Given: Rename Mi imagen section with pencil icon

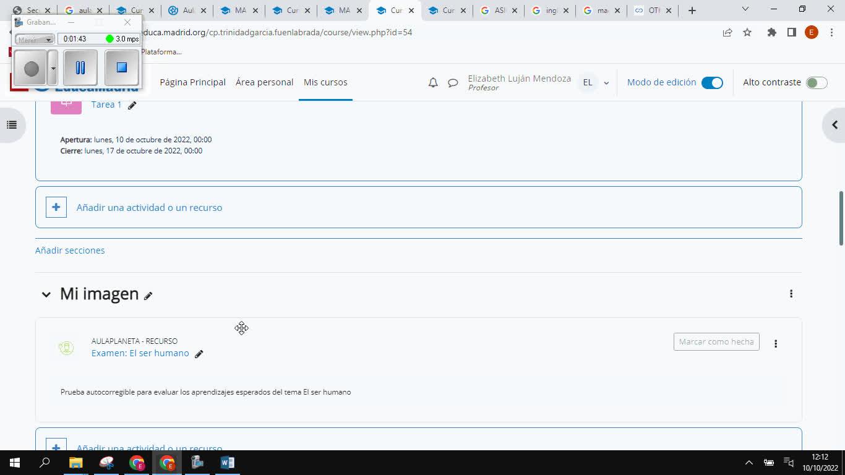Looking at the screenshot, I should pyautogui.click(x=148, y=296).
